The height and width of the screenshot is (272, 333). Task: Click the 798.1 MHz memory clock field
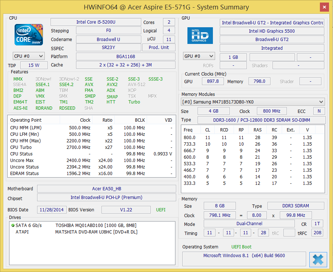220,215
